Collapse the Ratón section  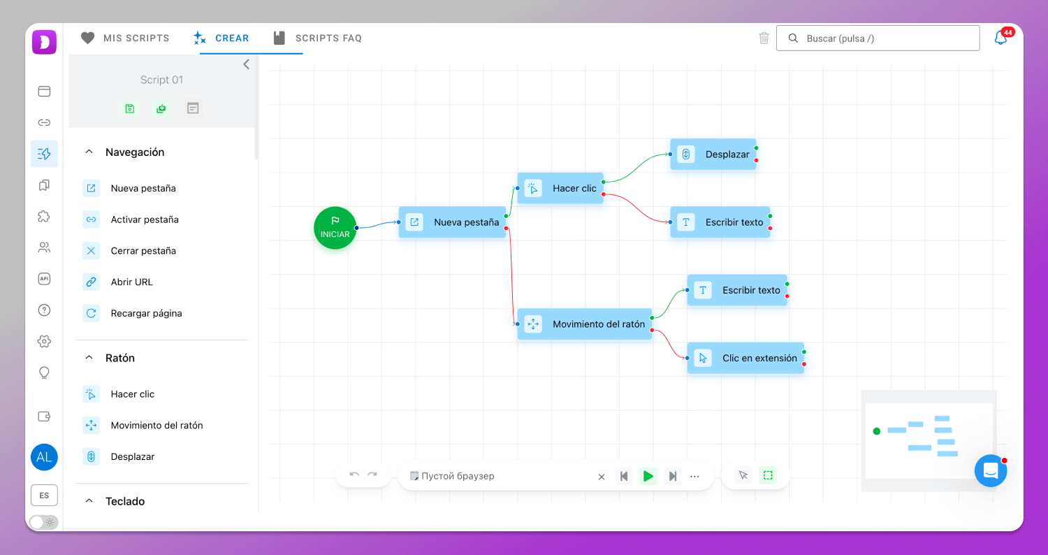89,357
